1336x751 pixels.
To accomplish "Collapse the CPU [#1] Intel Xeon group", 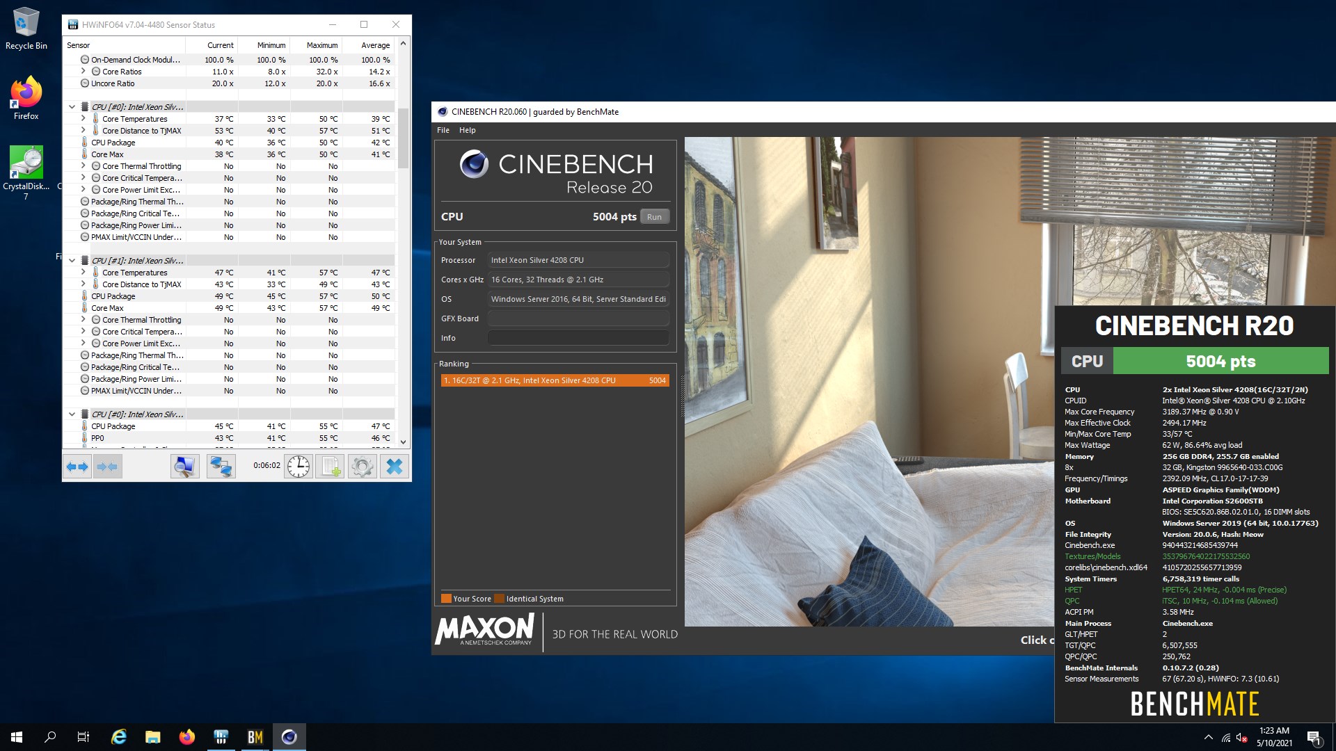I will click(72, 261).
